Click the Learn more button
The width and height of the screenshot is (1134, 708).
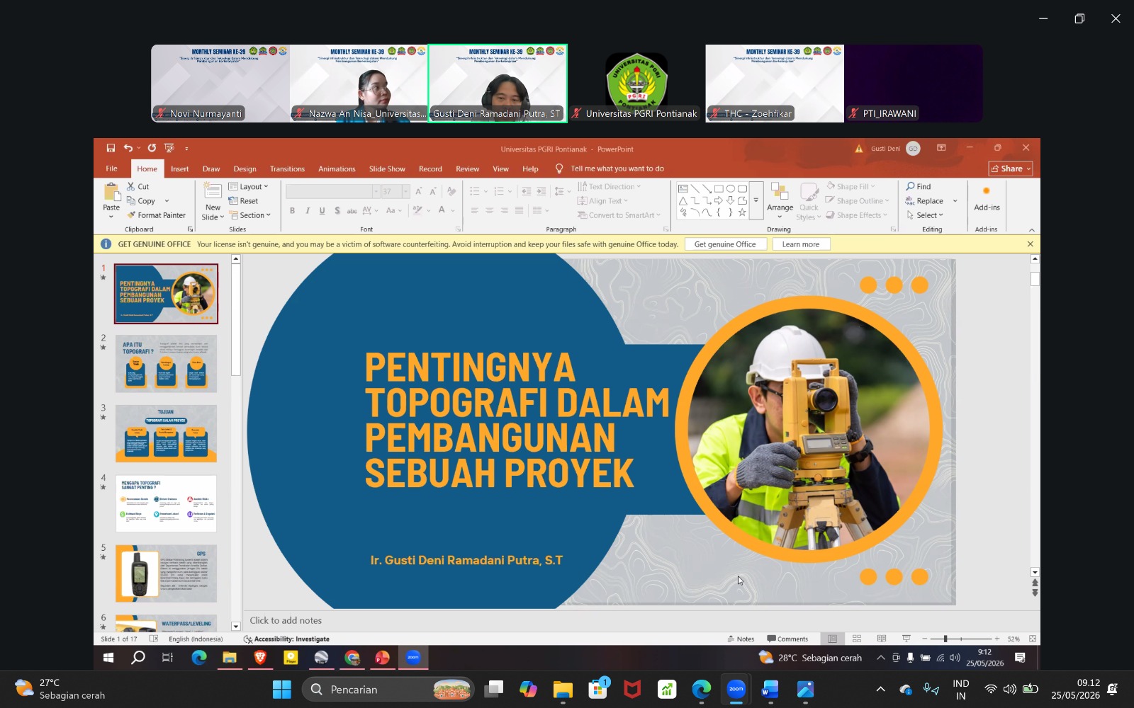(801, 244)
